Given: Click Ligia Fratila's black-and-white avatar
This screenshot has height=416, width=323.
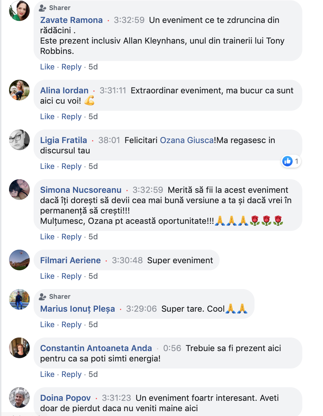Looking at the screenshot, I should [19, 140].
